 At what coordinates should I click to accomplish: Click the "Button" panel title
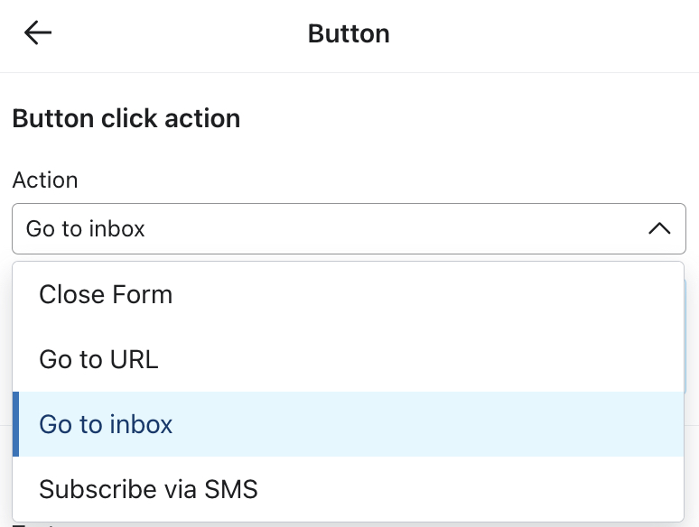pyautogui.click(x=349, y=33)
